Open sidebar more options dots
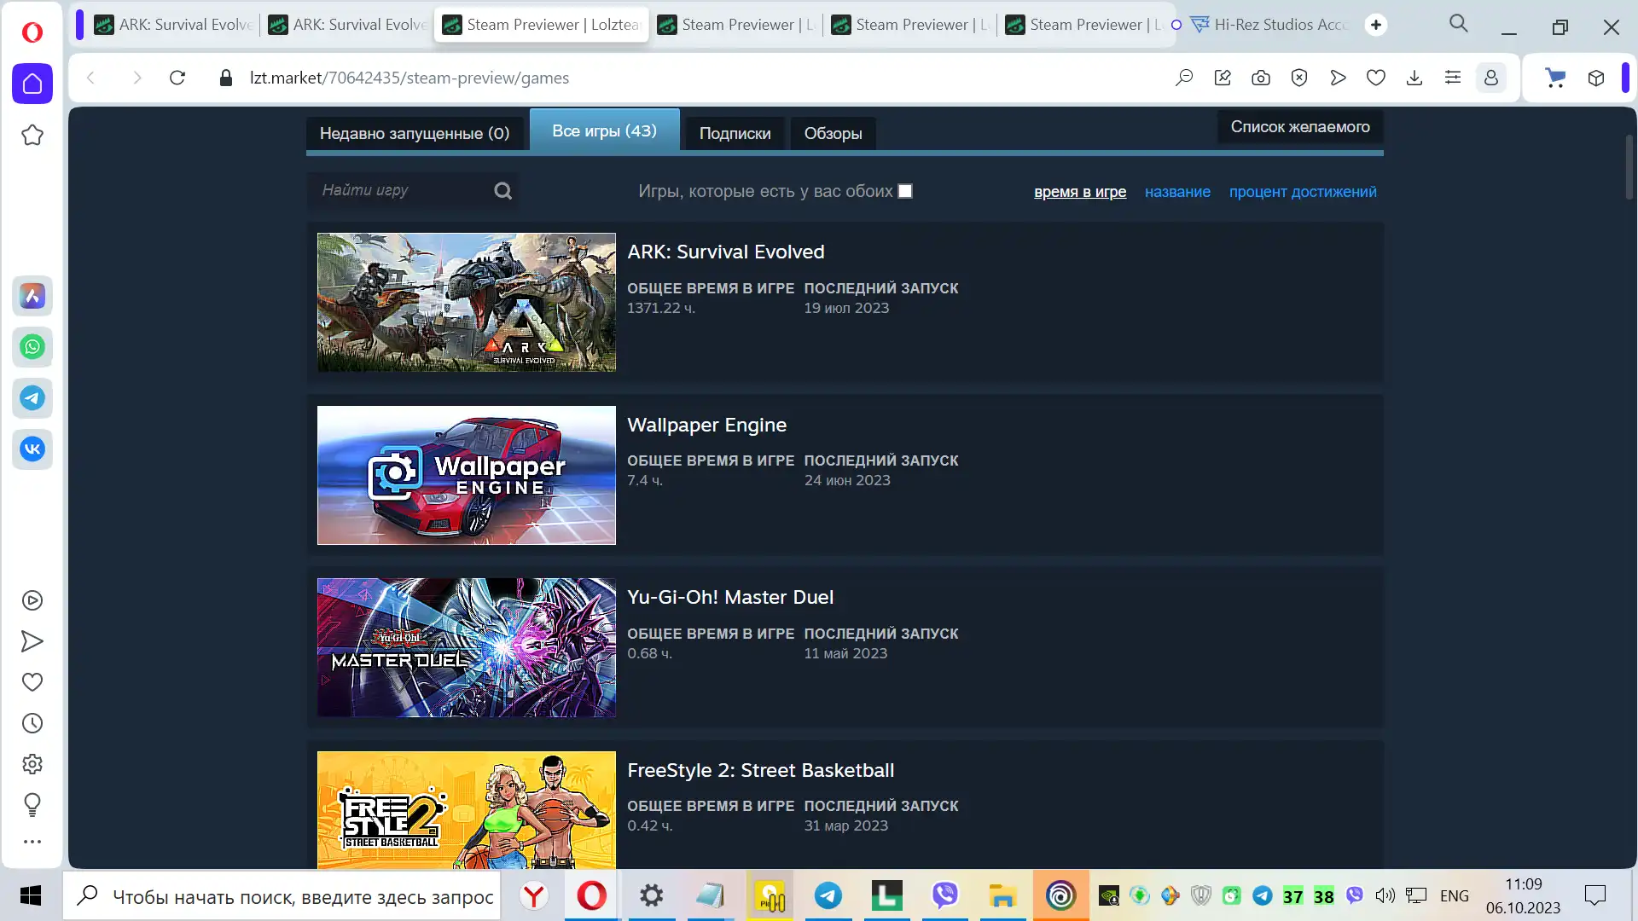Screen dimensions: 1638x921 click(32, 842)
